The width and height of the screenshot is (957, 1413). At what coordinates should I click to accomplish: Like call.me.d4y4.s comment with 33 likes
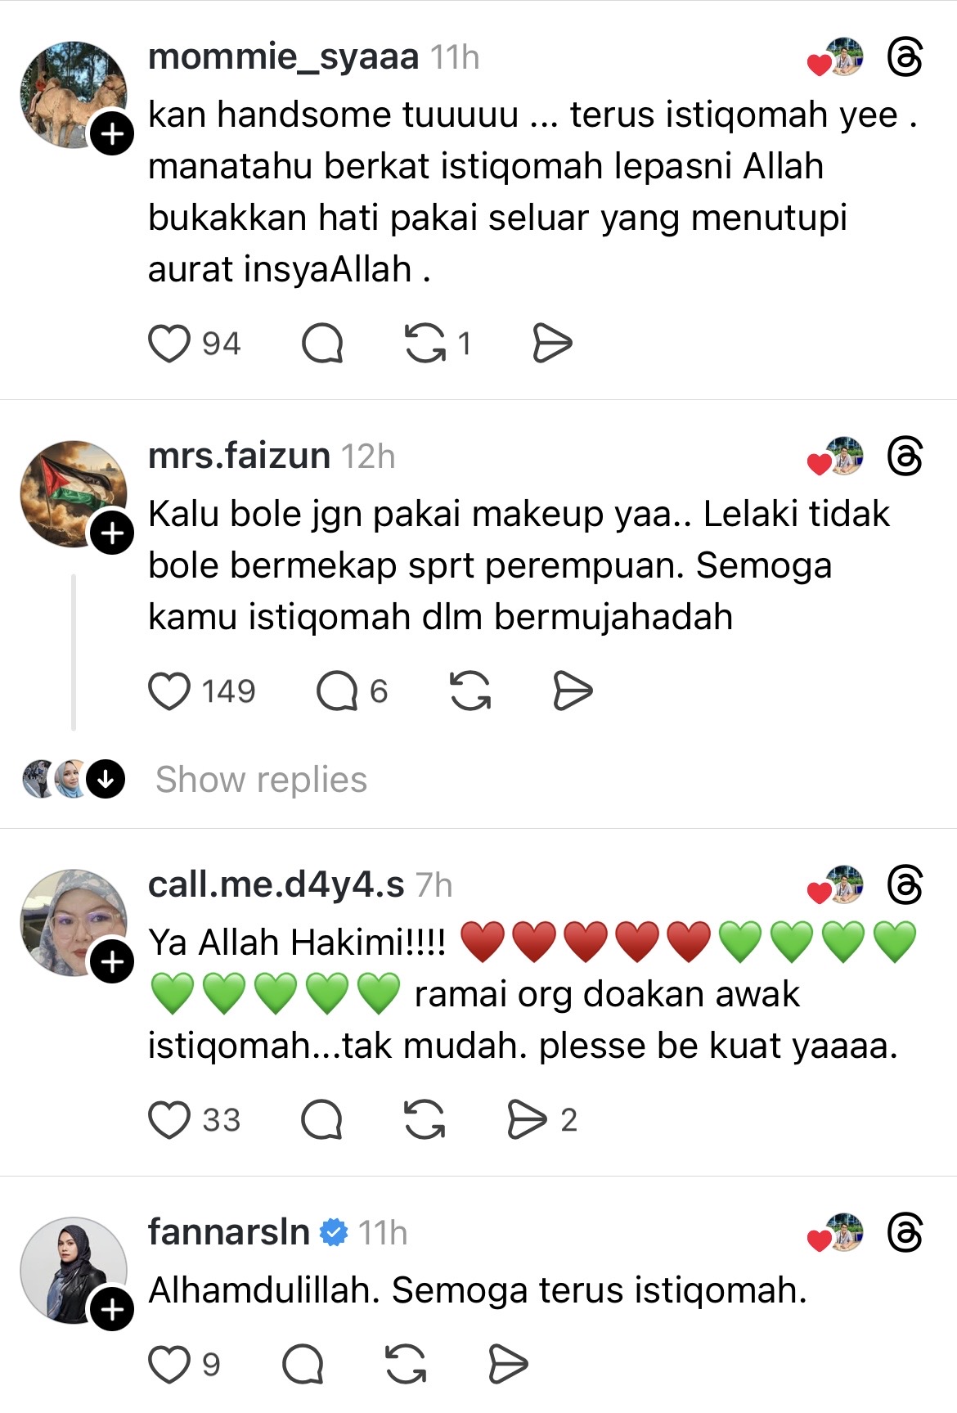tap(169, 1120)
